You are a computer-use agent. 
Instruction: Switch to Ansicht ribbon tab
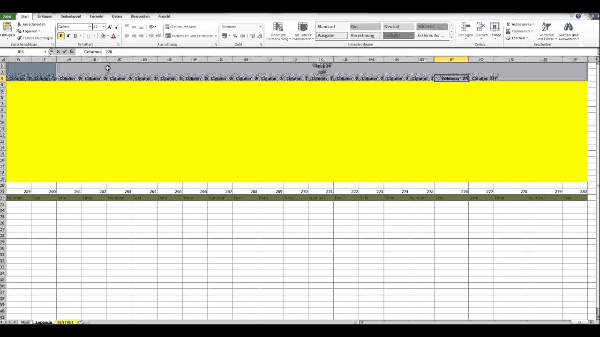coord(164,16)
